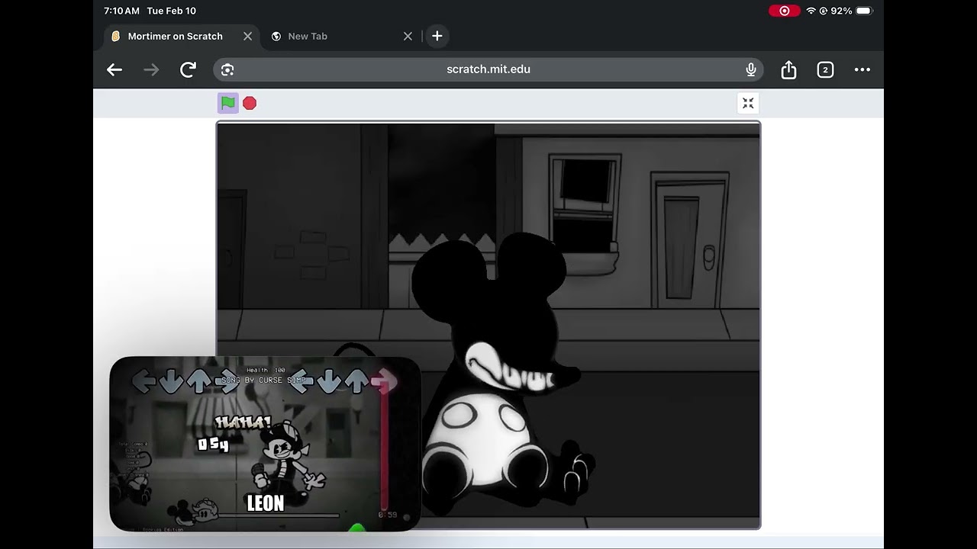
Task: Tap the battery indicator
Action: pos(864,11)
